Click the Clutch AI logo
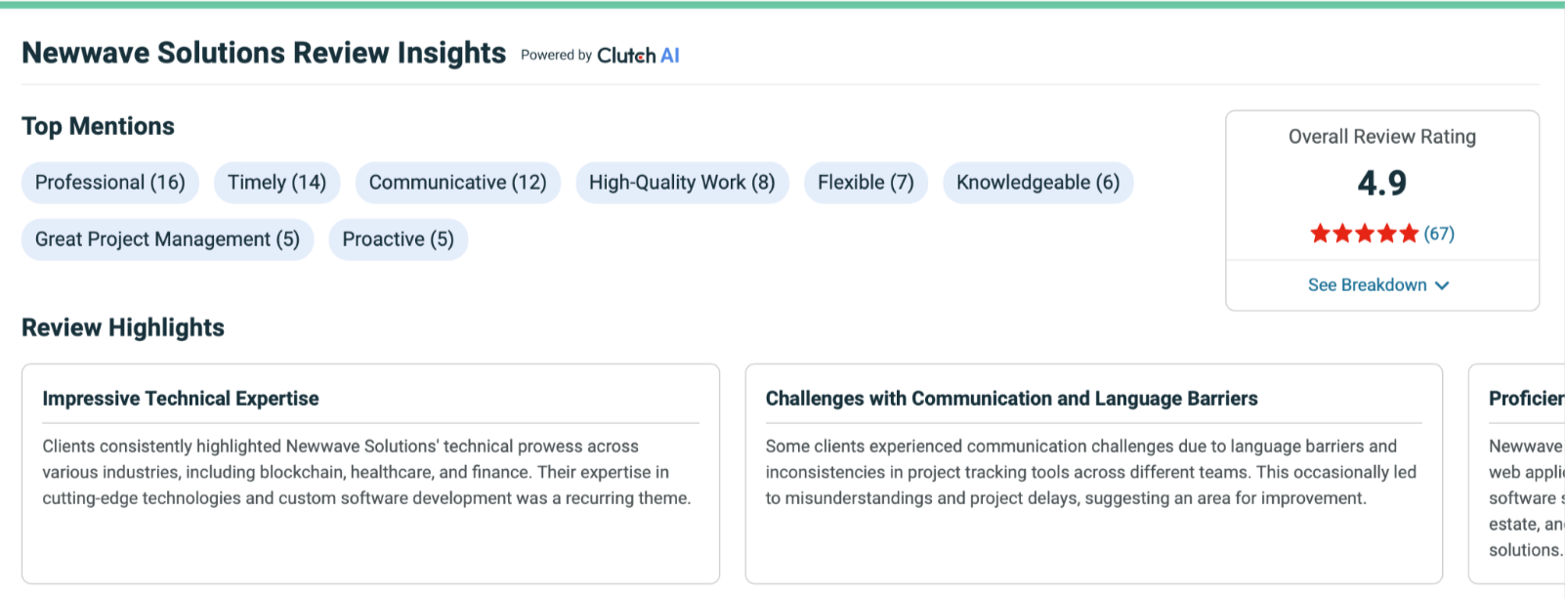The height and width of the screenshot is (598, 1565). [638, 56]
